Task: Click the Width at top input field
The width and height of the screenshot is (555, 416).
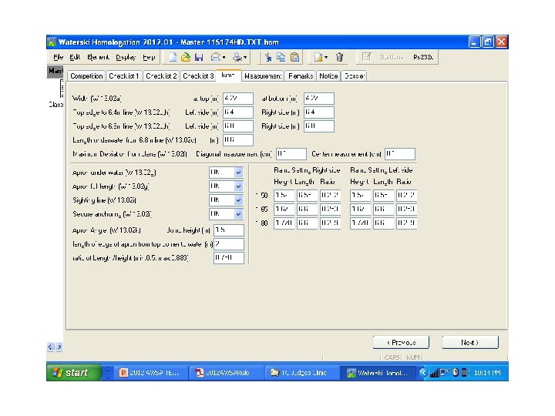Action: [238, 99]
